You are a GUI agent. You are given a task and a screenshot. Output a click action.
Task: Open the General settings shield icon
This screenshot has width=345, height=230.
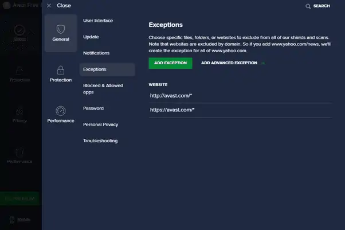point(61,29)
